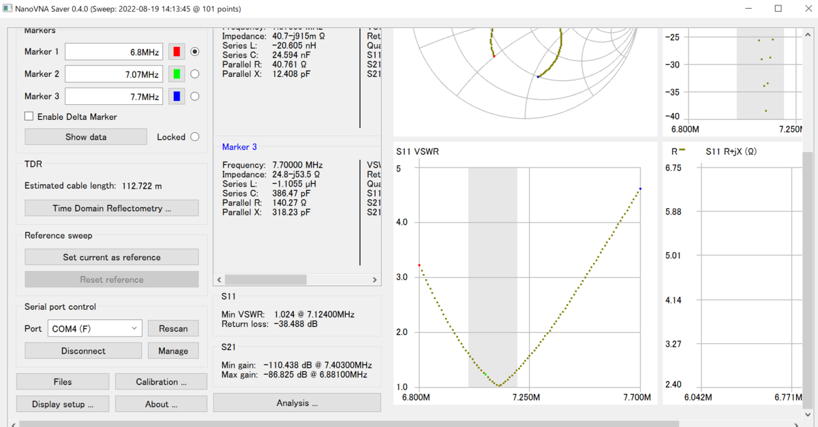Select the Marker 2 radio button
Image resolution: width=818 pixels, height=427 pixels.
[195, 74]
